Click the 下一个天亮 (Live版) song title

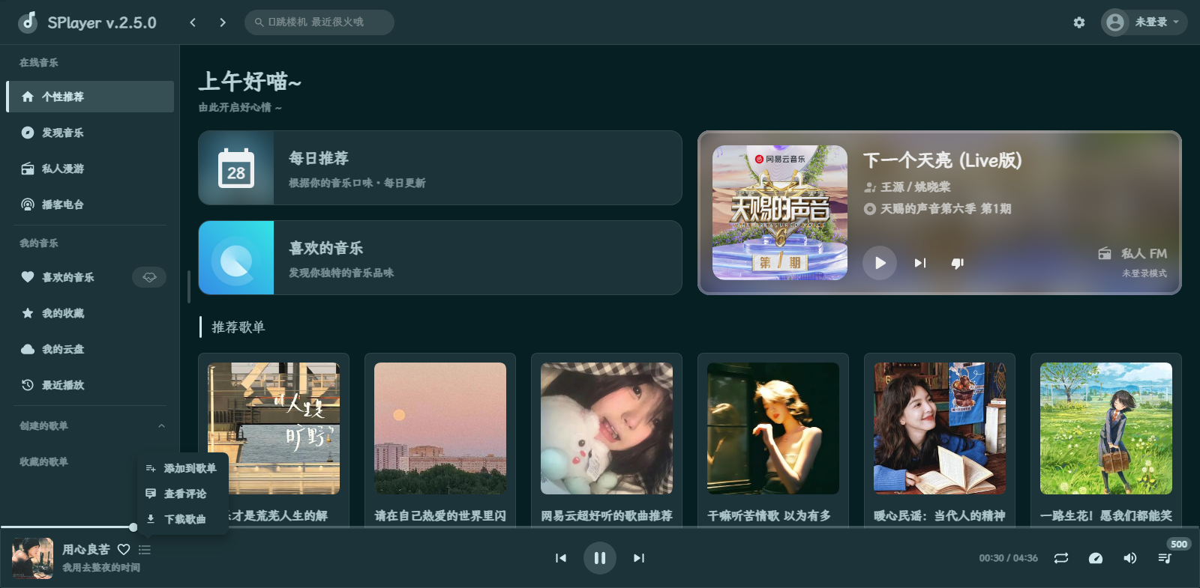click(x=943, y=160)
